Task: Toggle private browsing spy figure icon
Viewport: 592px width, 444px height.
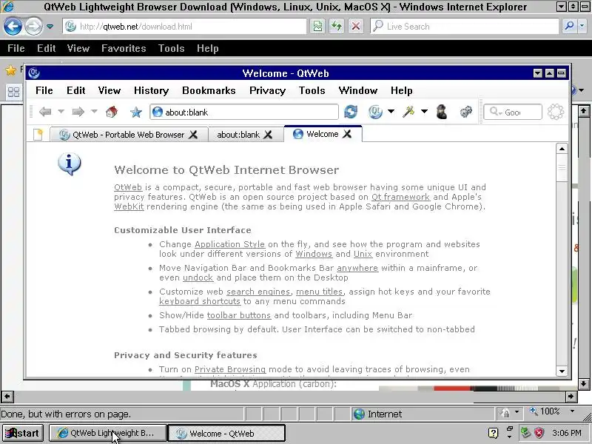Action: 442,112
